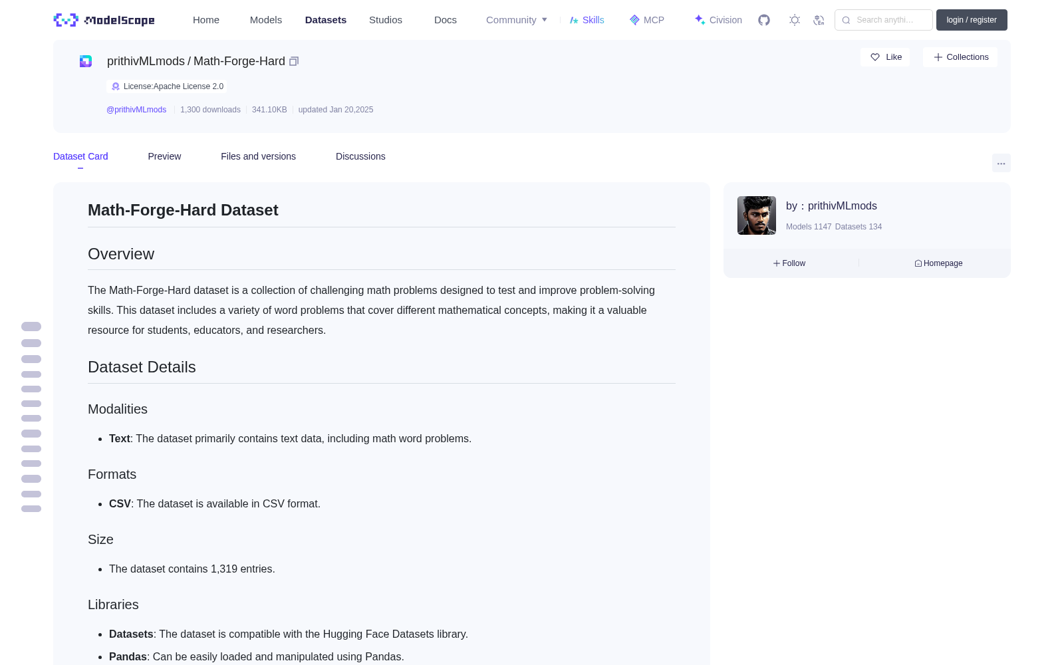Click the updated Jan 20,2025 text
The width and height of the screenshot is (1064, 665).
tap(336, 110)
